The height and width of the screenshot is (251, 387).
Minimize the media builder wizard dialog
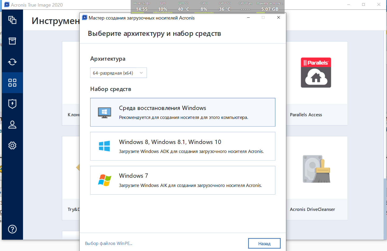click(248, 18)
